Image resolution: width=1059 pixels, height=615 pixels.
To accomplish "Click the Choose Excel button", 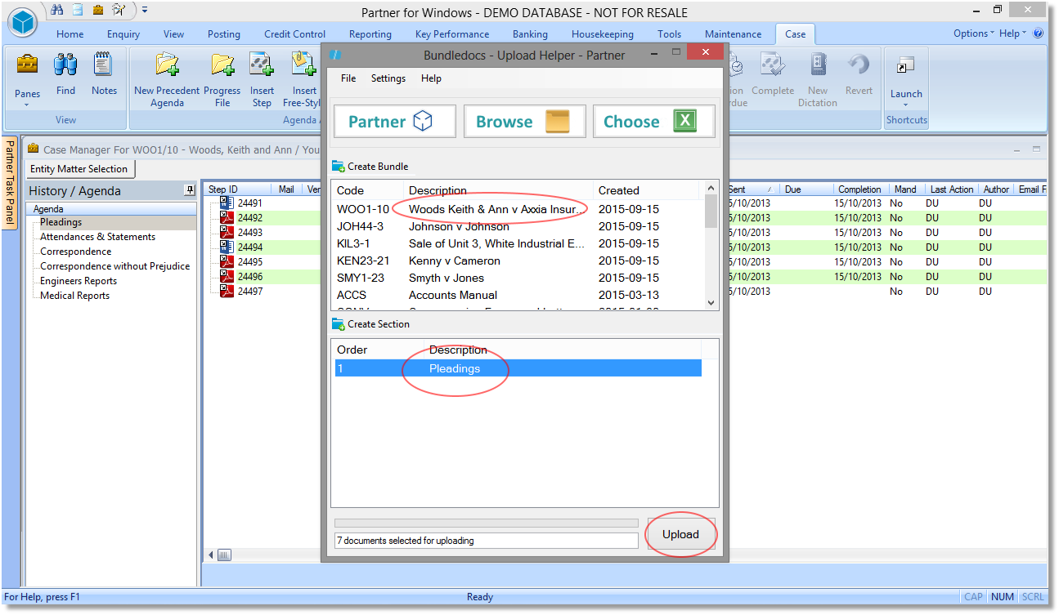I will pos(654,122).
